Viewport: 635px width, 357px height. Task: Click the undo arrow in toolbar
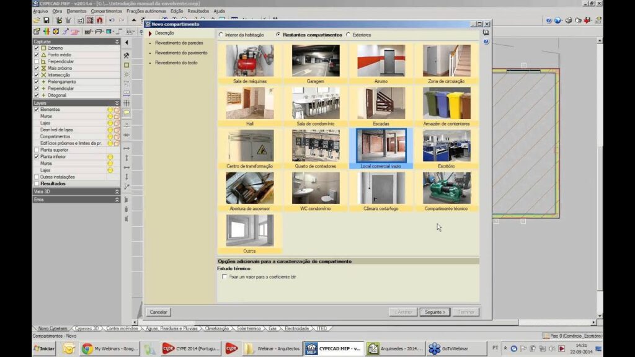112,20
